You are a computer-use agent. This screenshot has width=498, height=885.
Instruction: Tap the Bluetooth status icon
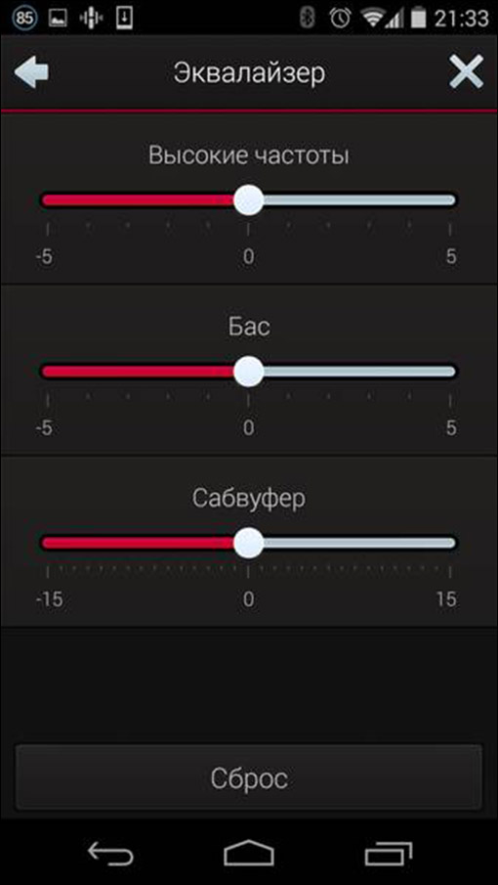[307, 19]
